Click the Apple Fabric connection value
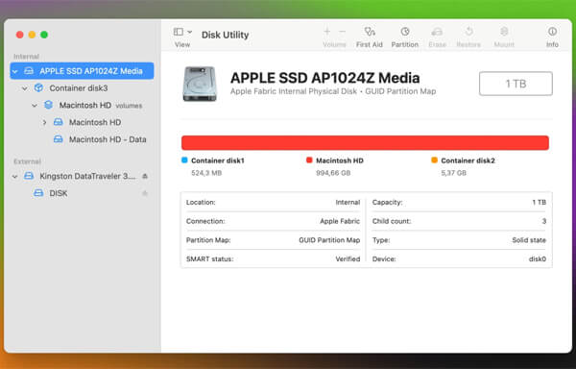This screenshot has height=369, width=576. point(340,221)
